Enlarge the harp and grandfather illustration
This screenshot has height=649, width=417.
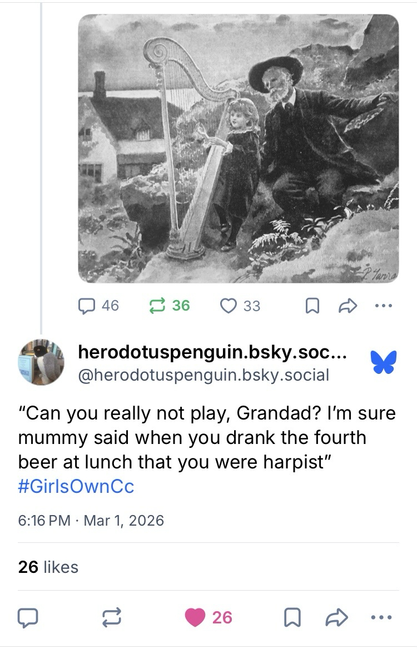pyautogui.click(x=238, y=148)
